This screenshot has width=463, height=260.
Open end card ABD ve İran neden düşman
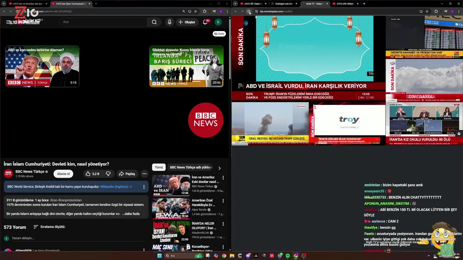[x=42, y=66]
